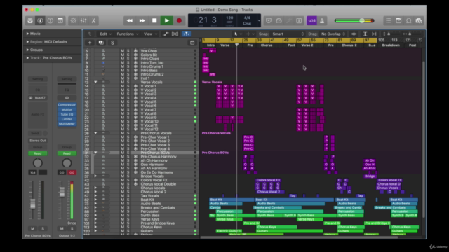Screen dimensions: 449x252
Task: Toggle the Solo mode S icon in control bar
Action: click(299, 20)
